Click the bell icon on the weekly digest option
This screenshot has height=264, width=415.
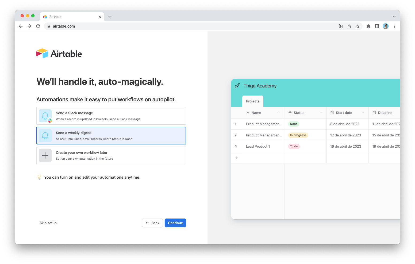45,135
